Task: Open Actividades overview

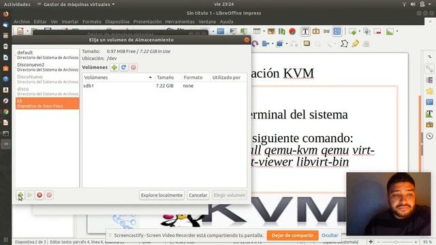Action: (x=17, y=5)
